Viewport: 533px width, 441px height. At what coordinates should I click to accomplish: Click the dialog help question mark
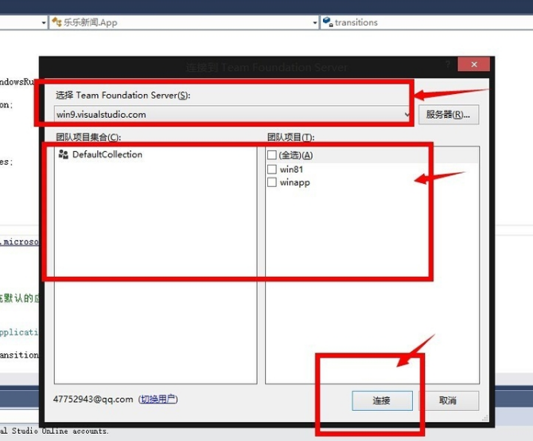pyautogui.click(x=448, y=64)
